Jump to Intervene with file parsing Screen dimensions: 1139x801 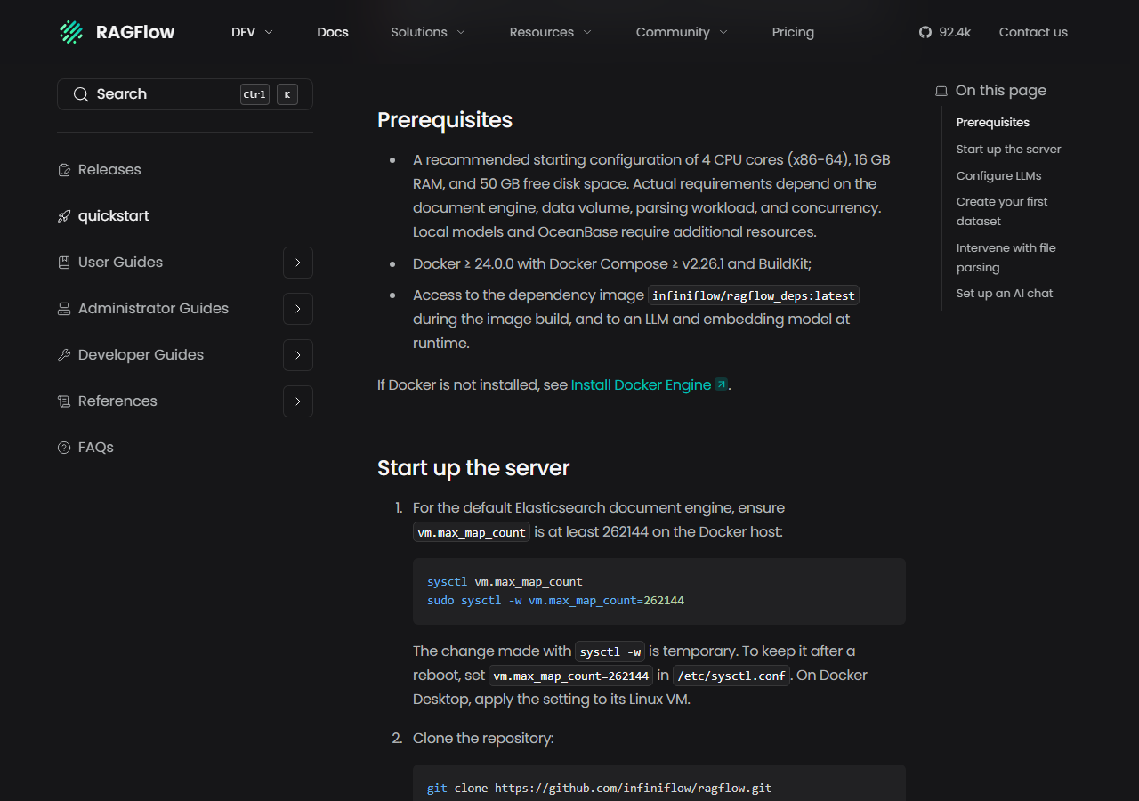tap(1006, 257)
